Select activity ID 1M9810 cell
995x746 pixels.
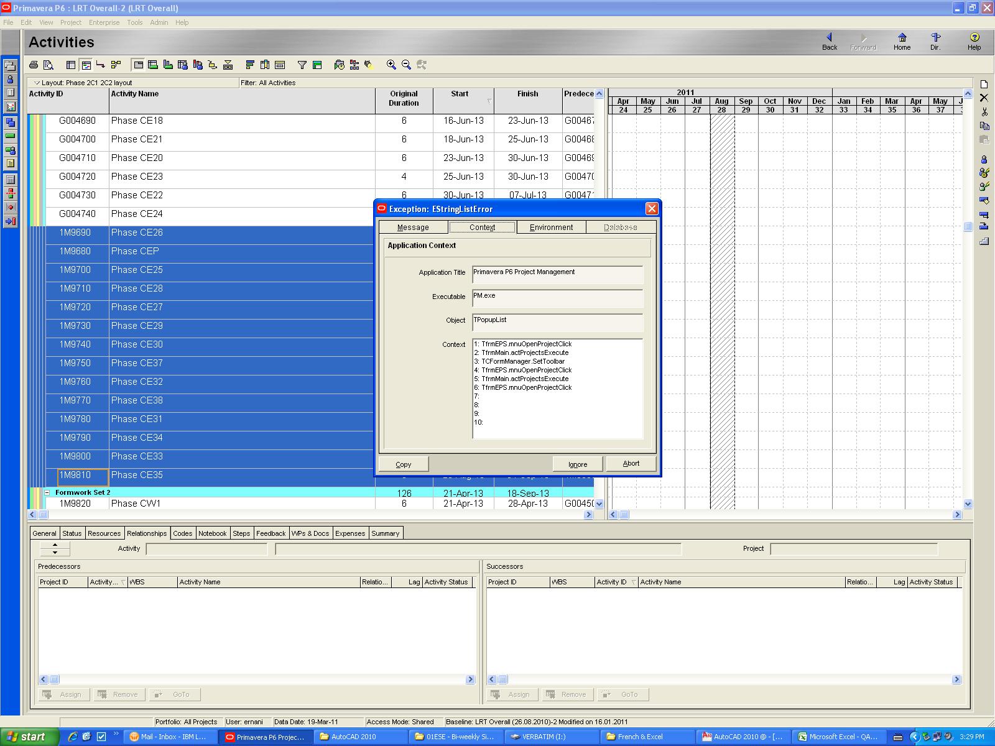click(x=83, y=477)
